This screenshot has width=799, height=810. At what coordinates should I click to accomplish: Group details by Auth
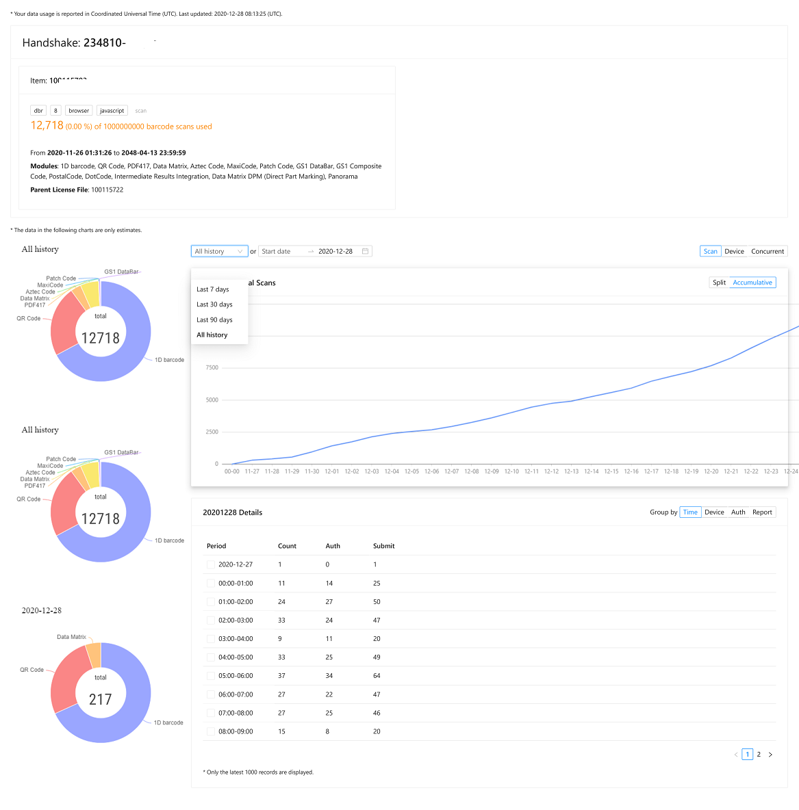click(738, 512)
